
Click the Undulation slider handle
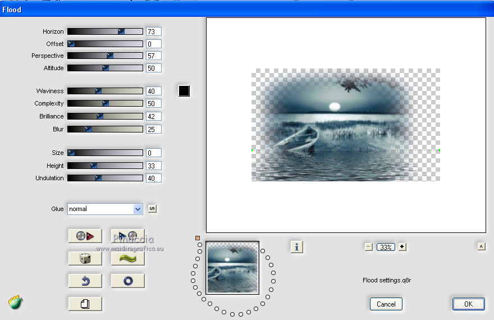pyautogui.click(x=98, y=178)
